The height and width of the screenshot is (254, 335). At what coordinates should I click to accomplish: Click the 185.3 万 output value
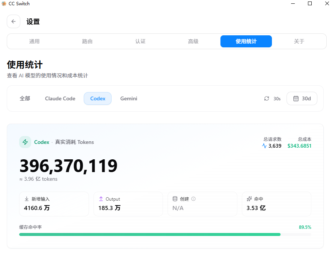click(x=109, y=208)
